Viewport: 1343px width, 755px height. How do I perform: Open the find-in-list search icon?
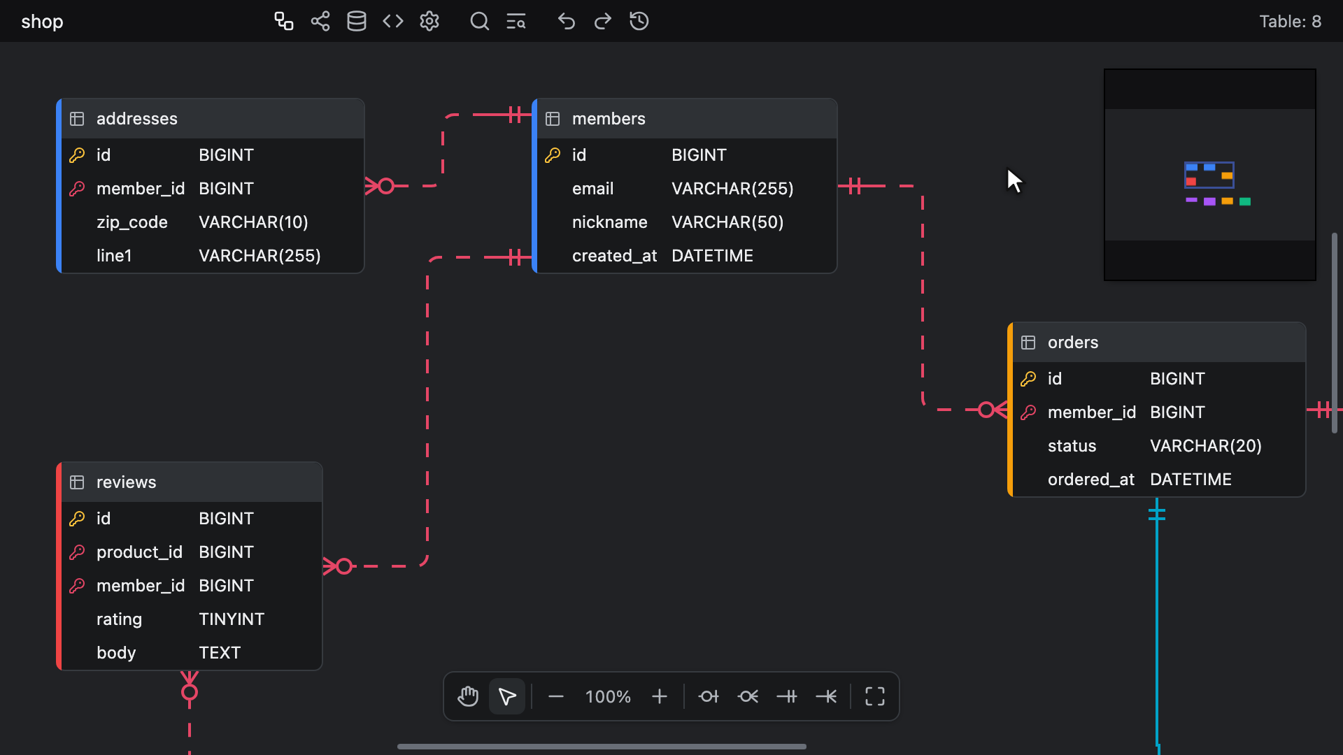pyautogui.click(x=516, y=21)
